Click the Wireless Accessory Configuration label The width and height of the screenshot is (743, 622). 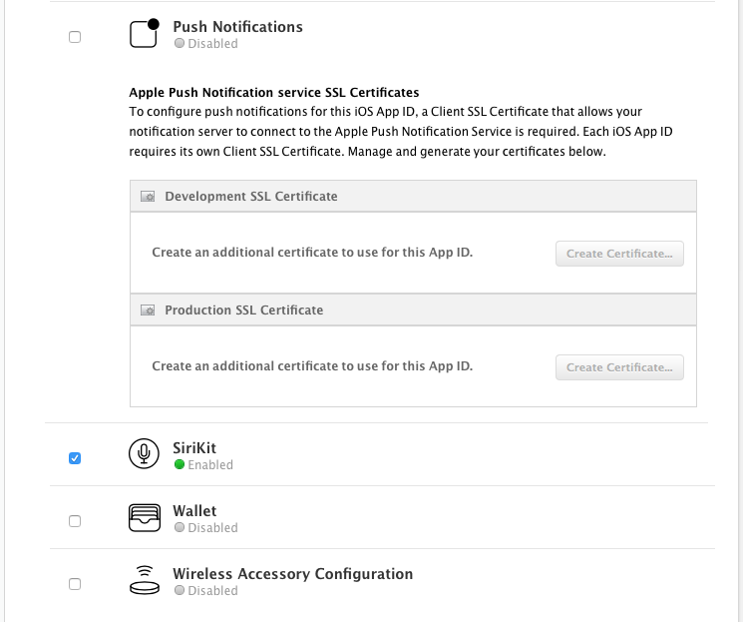point(292,574)
